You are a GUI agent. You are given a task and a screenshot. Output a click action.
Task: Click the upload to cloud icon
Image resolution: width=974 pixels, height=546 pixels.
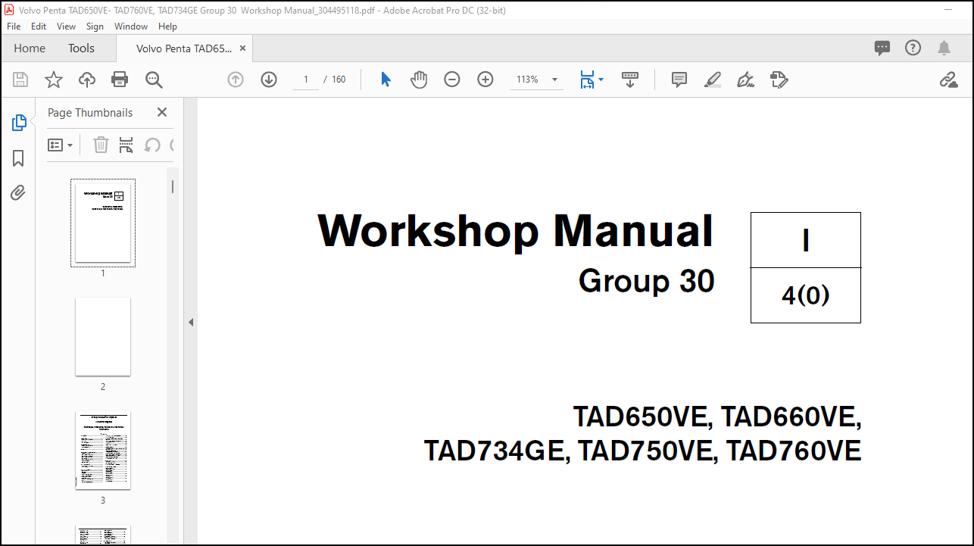[87, 80]
